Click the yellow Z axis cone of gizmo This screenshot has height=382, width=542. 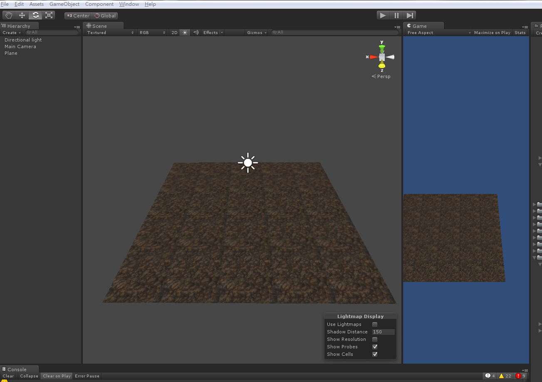(382, 65)
